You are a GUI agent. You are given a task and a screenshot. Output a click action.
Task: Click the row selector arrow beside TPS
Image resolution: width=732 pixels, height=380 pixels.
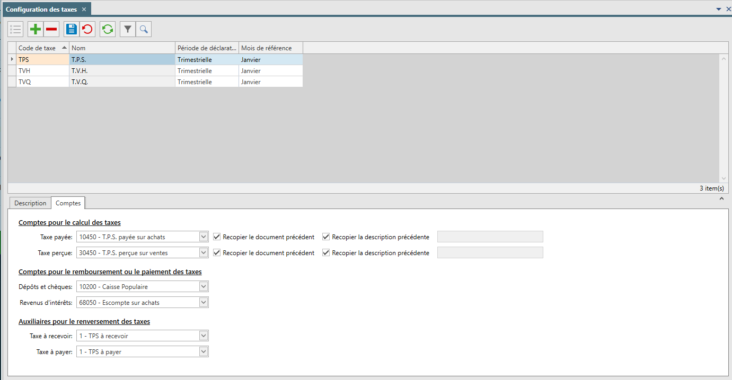pyautogui.click(x=12, y=60)
